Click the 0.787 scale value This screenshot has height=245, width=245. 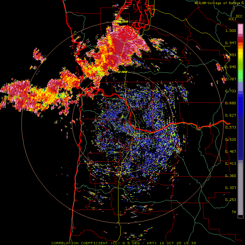(x=231, y=79)
